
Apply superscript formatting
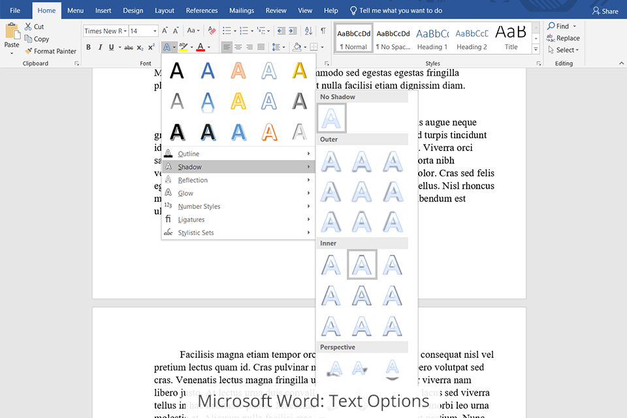(151, 47)
